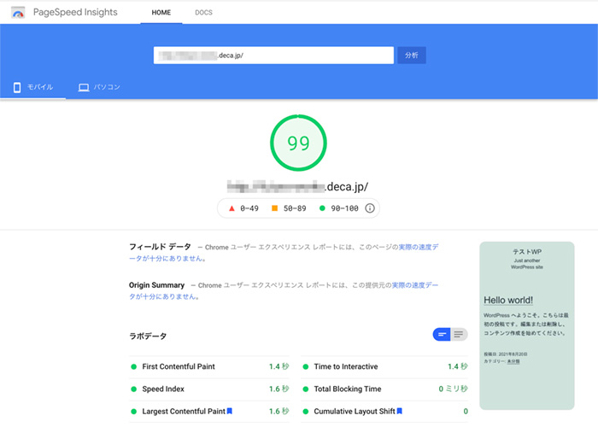
Task: Click the 99 score gauge
Action: click(x=298, y=143)
